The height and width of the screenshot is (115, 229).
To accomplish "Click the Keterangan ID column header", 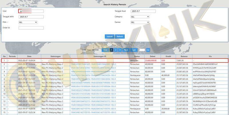I will coord(100,56).
